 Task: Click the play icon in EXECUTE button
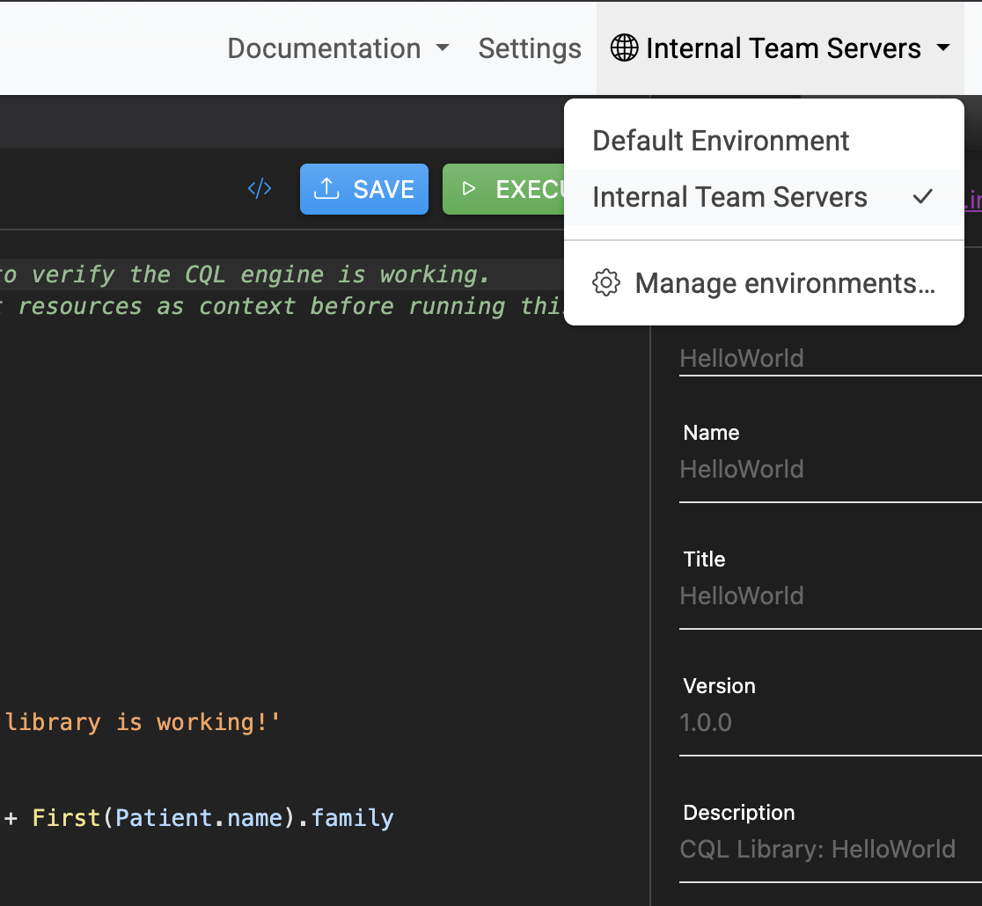[468, 188]
